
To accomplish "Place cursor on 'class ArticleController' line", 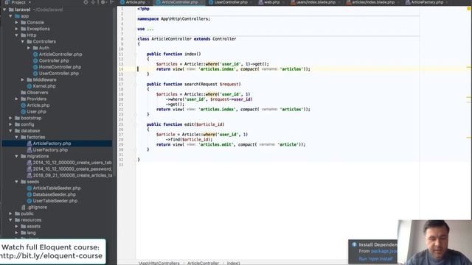I will click(x=187, y=39).
